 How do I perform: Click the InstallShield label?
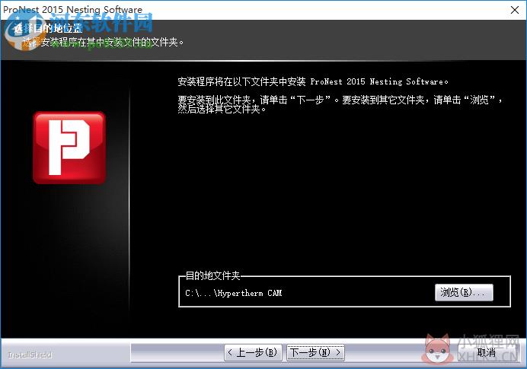pyautogui.click(x=30, y=355)
